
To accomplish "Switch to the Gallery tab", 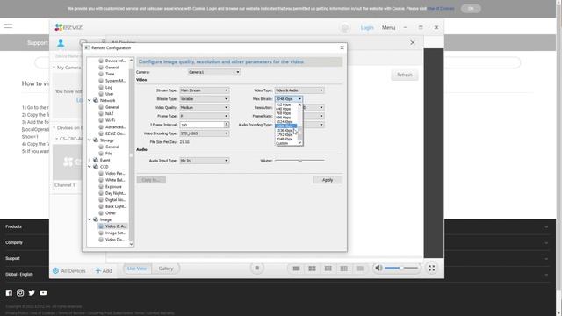I will coord(166,269).
